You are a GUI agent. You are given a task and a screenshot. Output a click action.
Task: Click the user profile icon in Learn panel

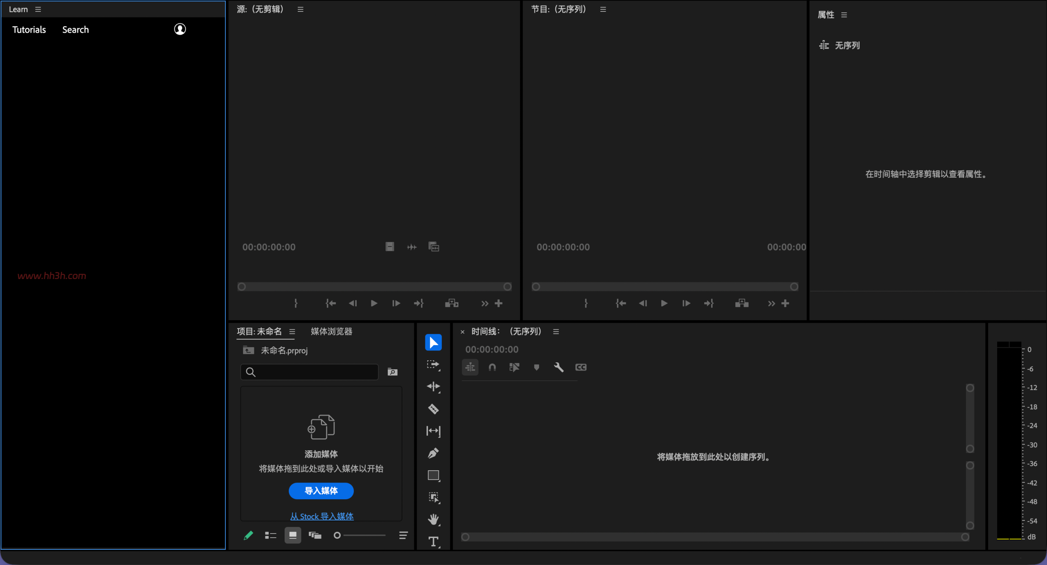pos(180,29)
